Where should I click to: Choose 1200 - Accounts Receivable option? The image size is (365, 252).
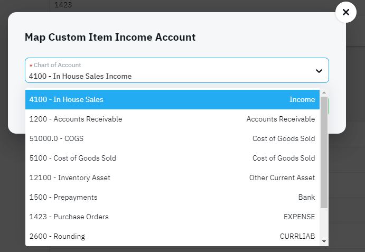pyautogui.click(x=172, y=119)
